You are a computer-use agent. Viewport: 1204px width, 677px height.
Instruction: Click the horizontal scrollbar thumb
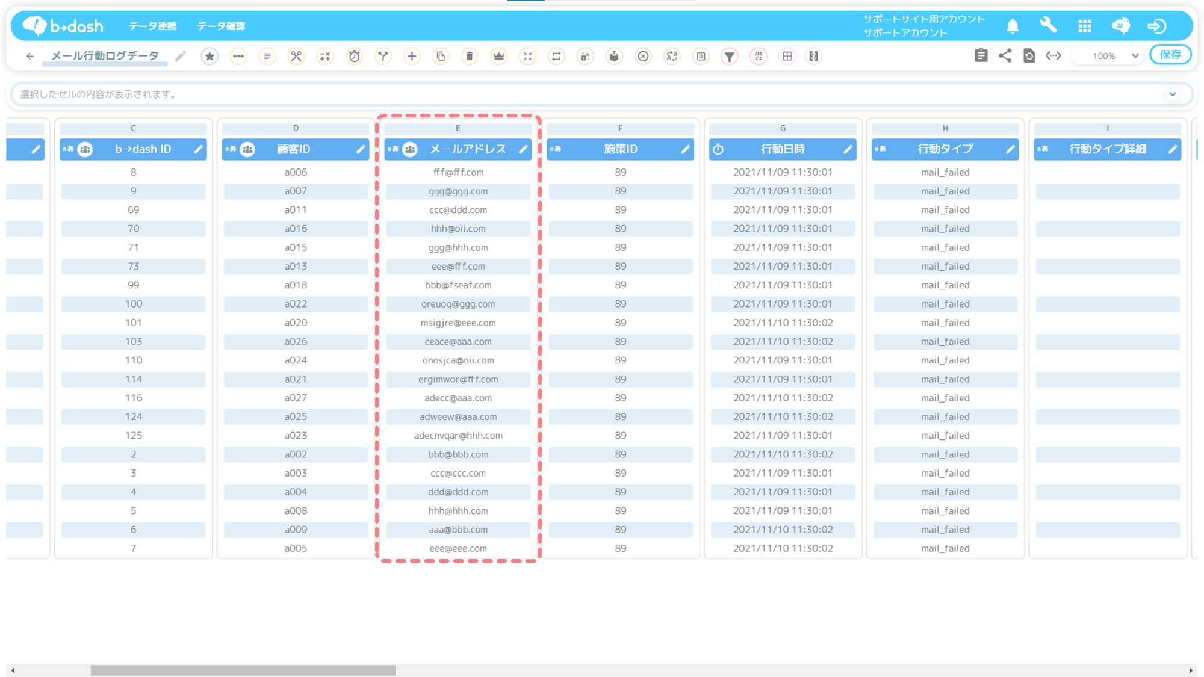243,670
